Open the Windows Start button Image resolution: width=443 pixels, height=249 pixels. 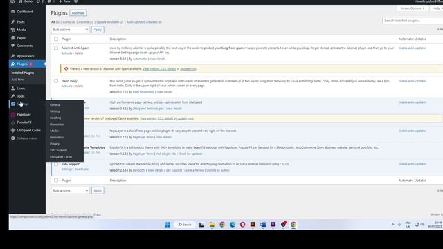(168, 224)
